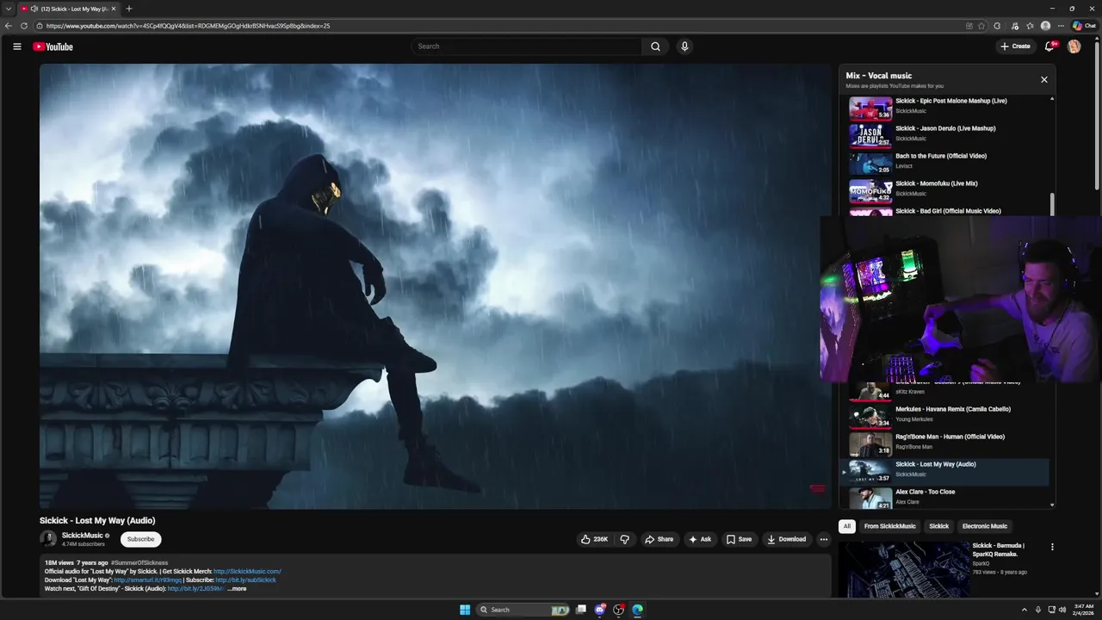Open taskbar volume control
This screenshot has height=620, width=1102.
tap(1062, 610)
